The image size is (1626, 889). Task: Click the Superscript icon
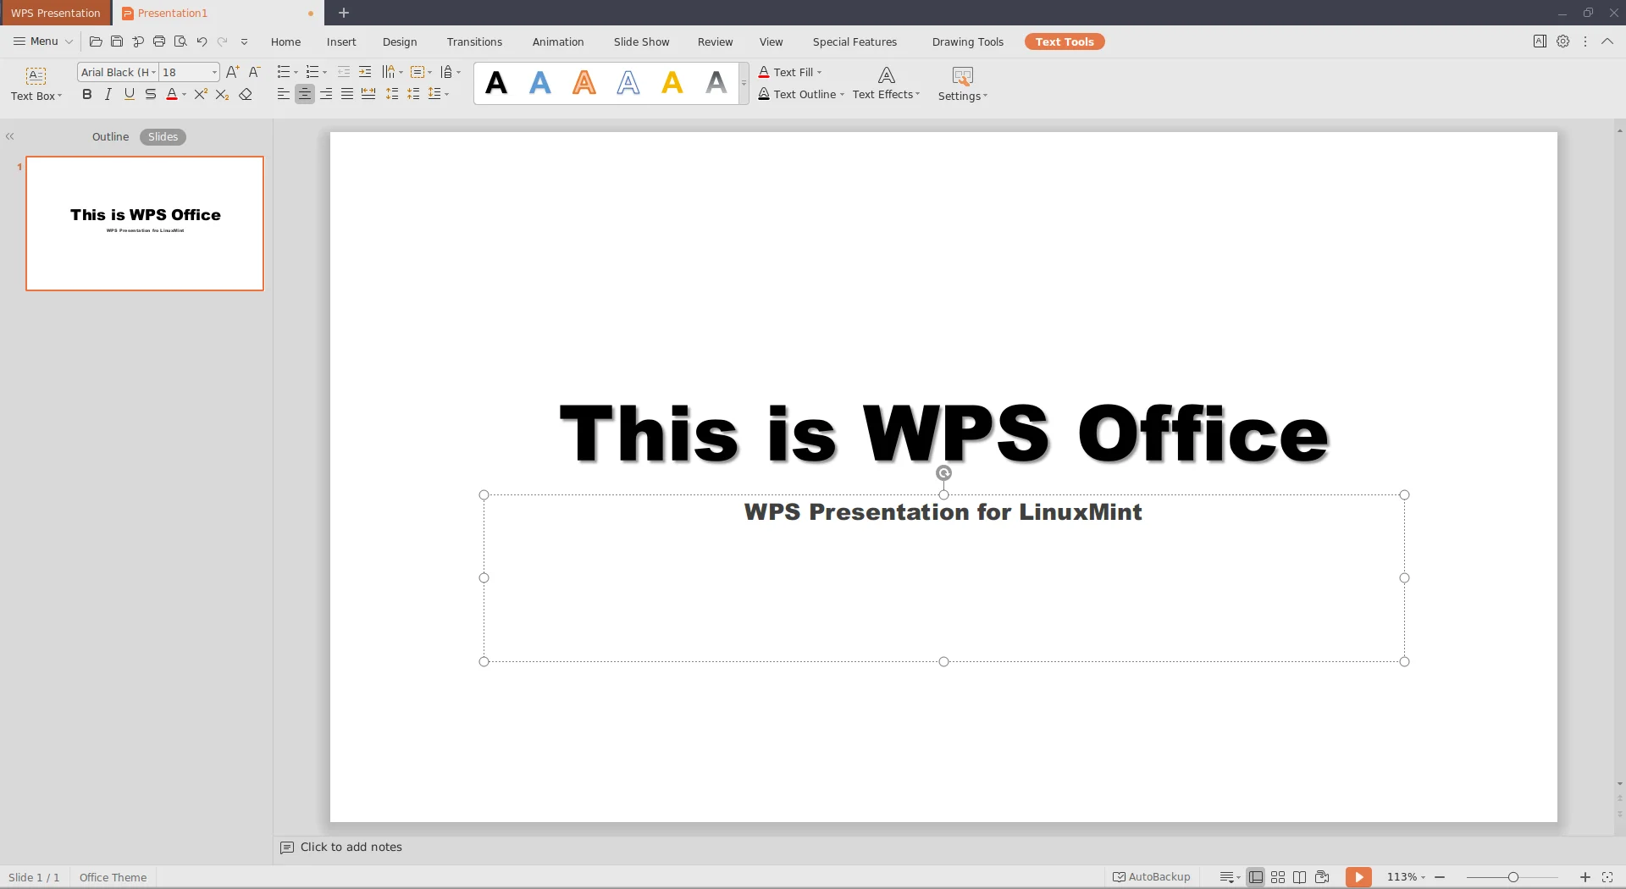point(200,94)
